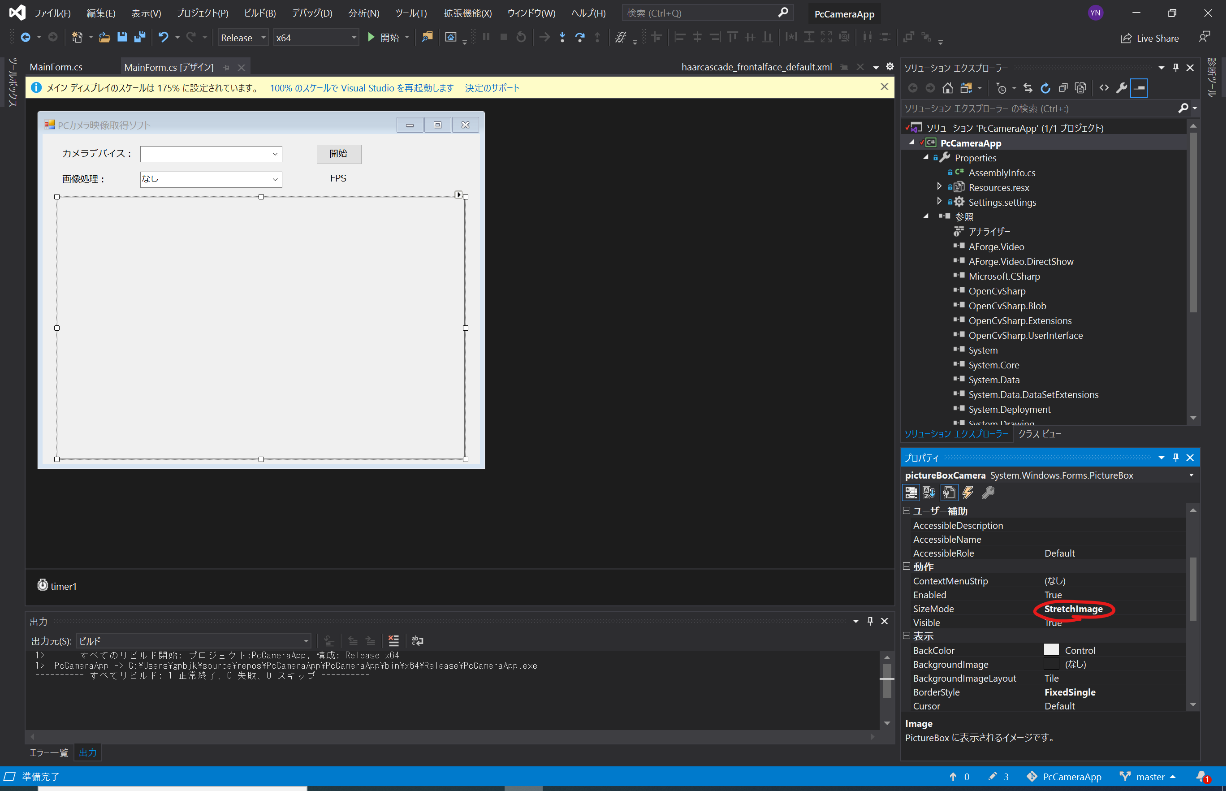The image size is (1231, 791).
Task: Open pending changes filter clock icon
Action: pos(1002,88)
